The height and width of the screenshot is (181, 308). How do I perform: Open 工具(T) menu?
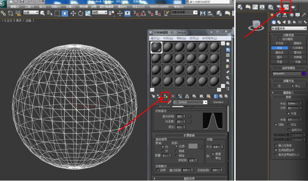29,7
